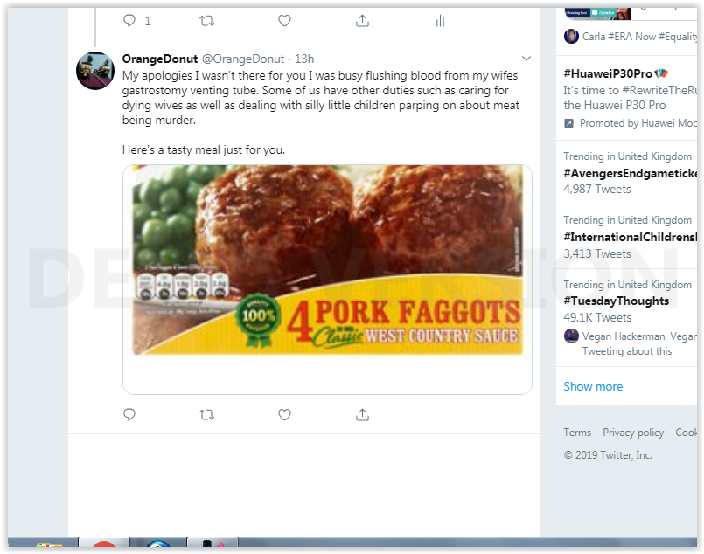Open tweet analytics via bar chart icon
Screen dimensions: 704x554
[x=440, y=20]
